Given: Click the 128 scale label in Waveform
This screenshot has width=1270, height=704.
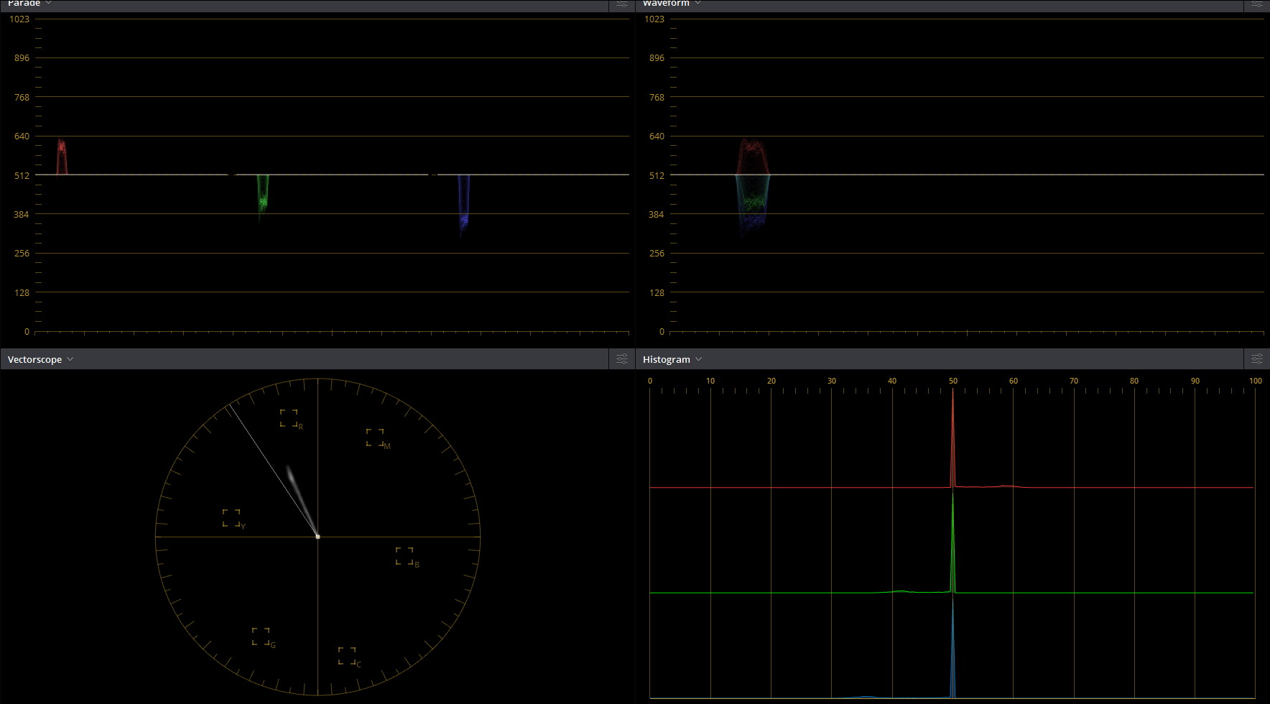Looking at the screenshot, I should tap(657, 292).
